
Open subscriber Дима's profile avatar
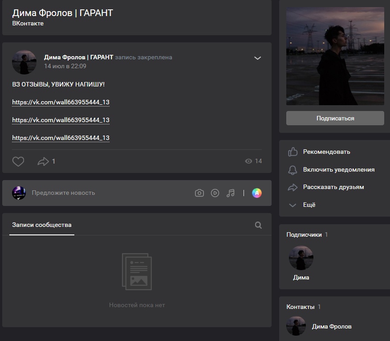point(301,258)
